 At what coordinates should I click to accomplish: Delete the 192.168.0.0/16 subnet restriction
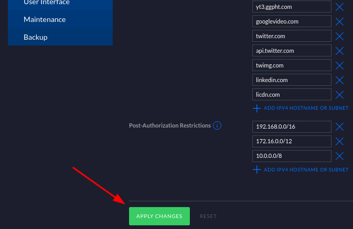pos(339,127)
